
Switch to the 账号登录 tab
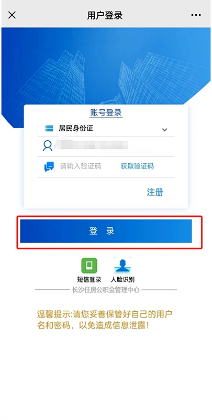pos(106,113)
